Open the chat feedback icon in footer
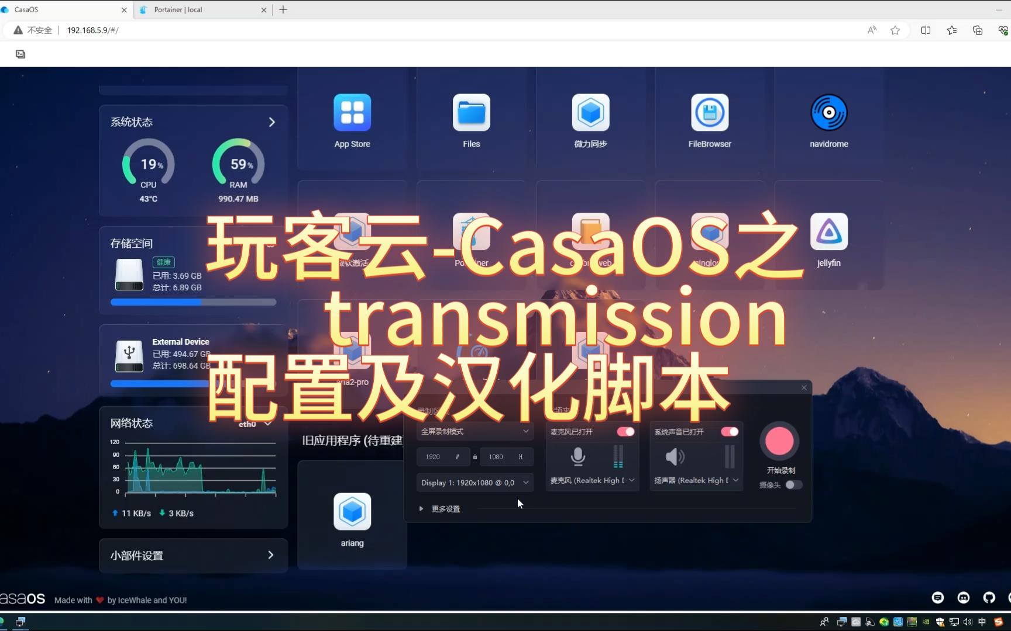 click(x=938, y=598)
